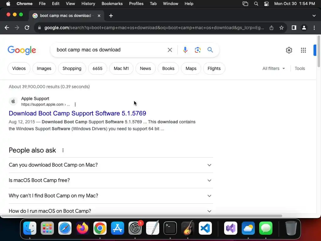Open Finder from the Dock
This screenshot has width=321, height=241.
[30, 228]
